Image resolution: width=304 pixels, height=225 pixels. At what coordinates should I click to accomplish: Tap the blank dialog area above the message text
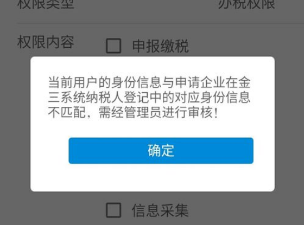click(x=153, y=66)
